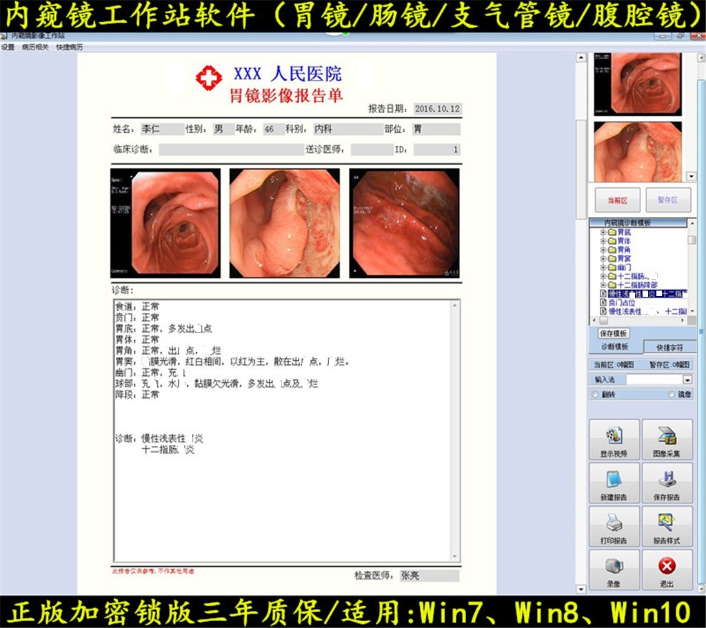The image size is (706, 628).
Task: Click the 显示视频 show video icon
Action: pos(613,439)
